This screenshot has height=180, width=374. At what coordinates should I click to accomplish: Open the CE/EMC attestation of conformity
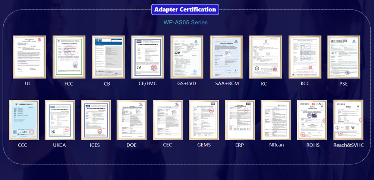[148, 57]
